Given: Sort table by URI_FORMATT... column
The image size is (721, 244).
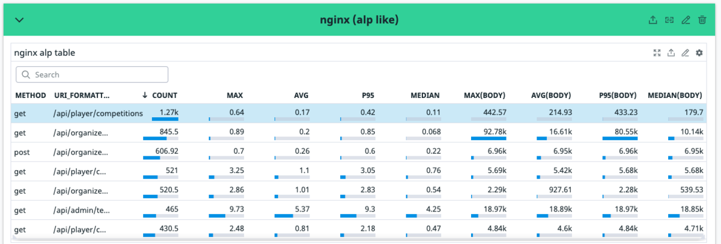Looking at the screenshot, I should [x=82, y=95].
